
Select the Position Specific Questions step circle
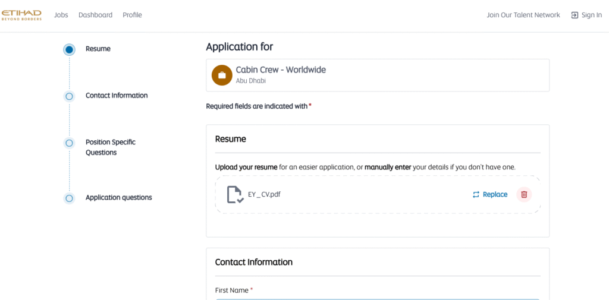pyautogui.click(x=70, y=143)
